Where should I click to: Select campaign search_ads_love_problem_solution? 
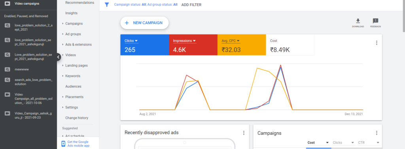(34, 82)
